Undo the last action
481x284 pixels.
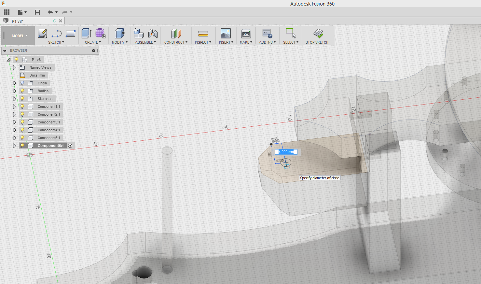point(50,12)
